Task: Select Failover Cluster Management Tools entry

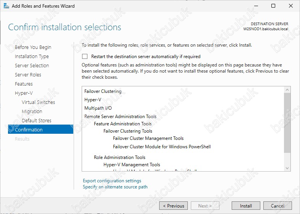Action: [148, 138]
